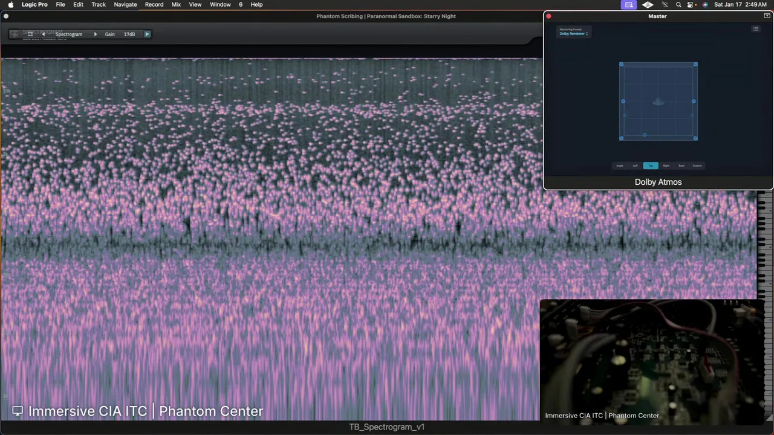Click the purple screen sharing menu bar icon
Screen dimensions: 774x435
click(x=629, y=4)
